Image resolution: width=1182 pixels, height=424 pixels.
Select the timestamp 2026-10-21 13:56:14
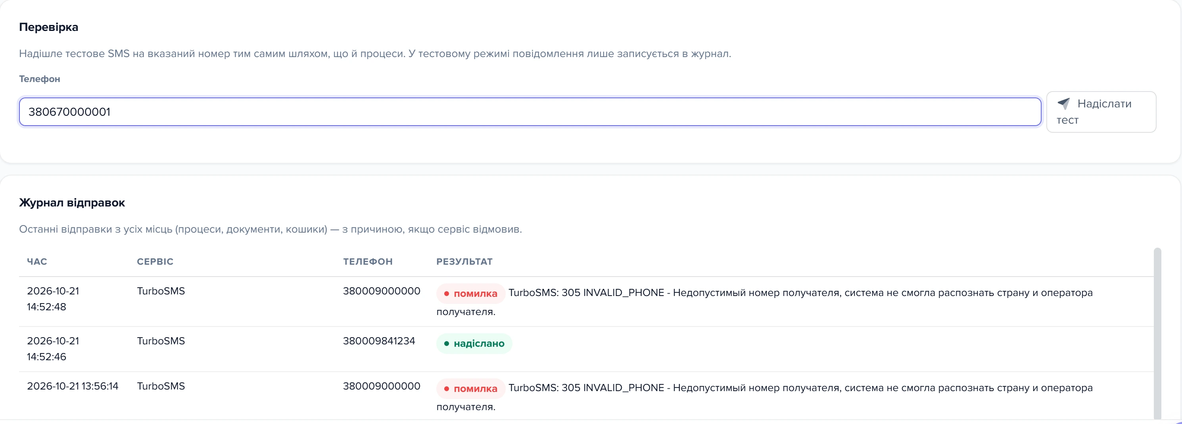pyautogui.click(x=73, y=386)
